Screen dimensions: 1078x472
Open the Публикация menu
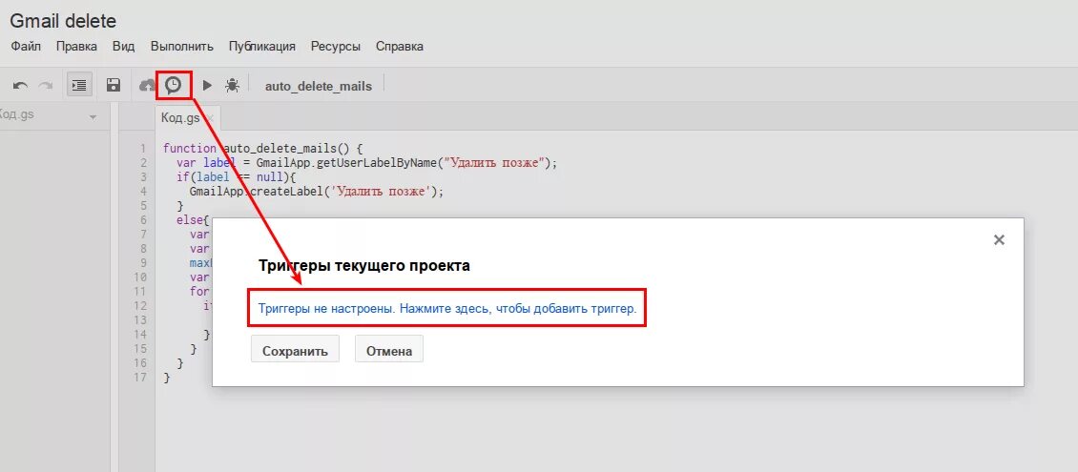(262, 46)
